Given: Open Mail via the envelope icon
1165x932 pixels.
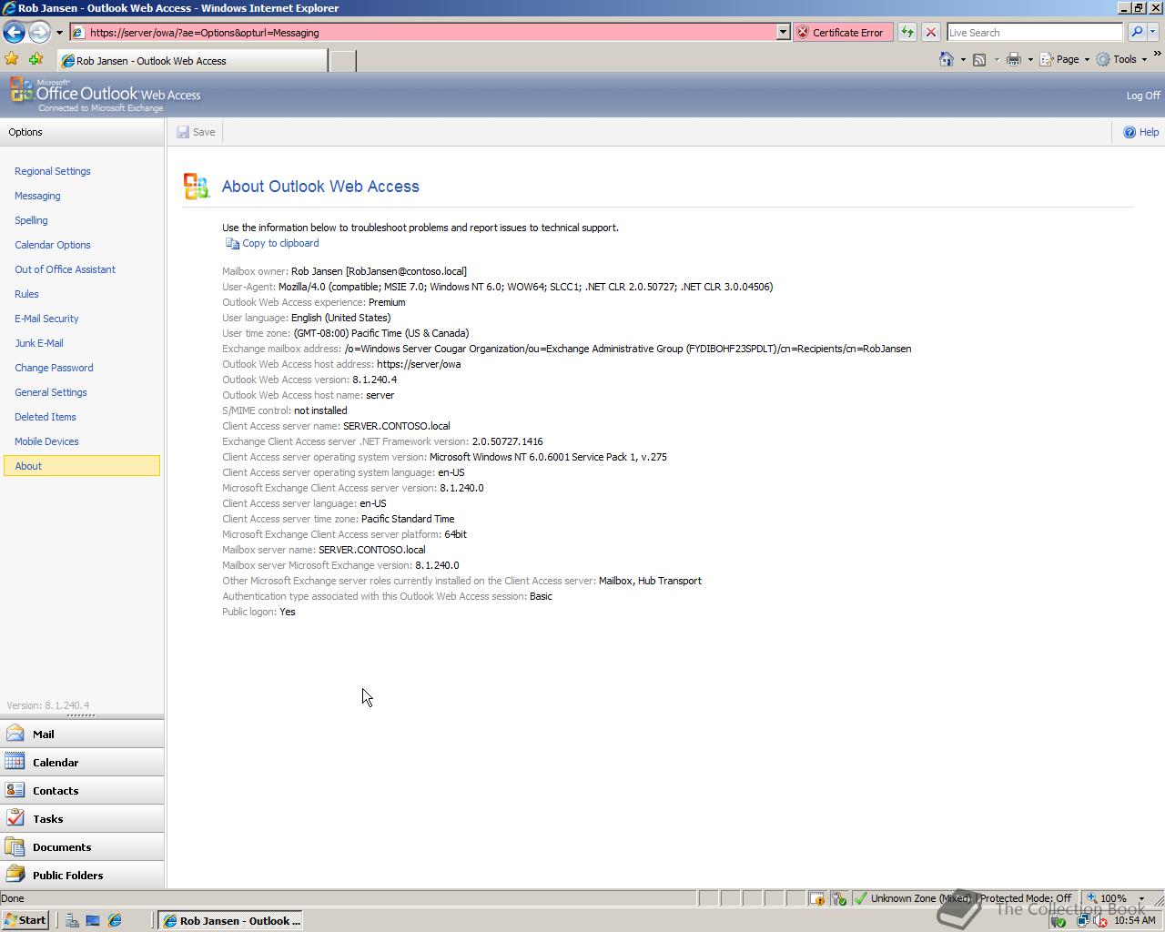Looking at the screenshot, I should pos(15,734).
